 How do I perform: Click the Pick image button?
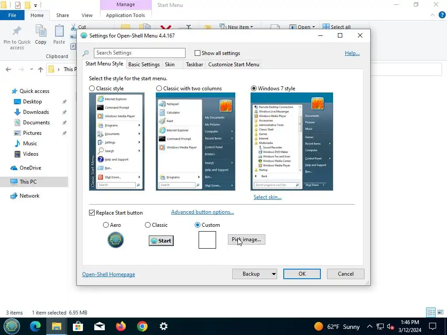(247, 239)
